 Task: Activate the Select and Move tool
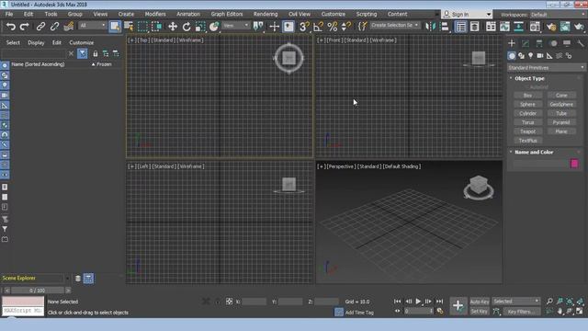point(173,27)
